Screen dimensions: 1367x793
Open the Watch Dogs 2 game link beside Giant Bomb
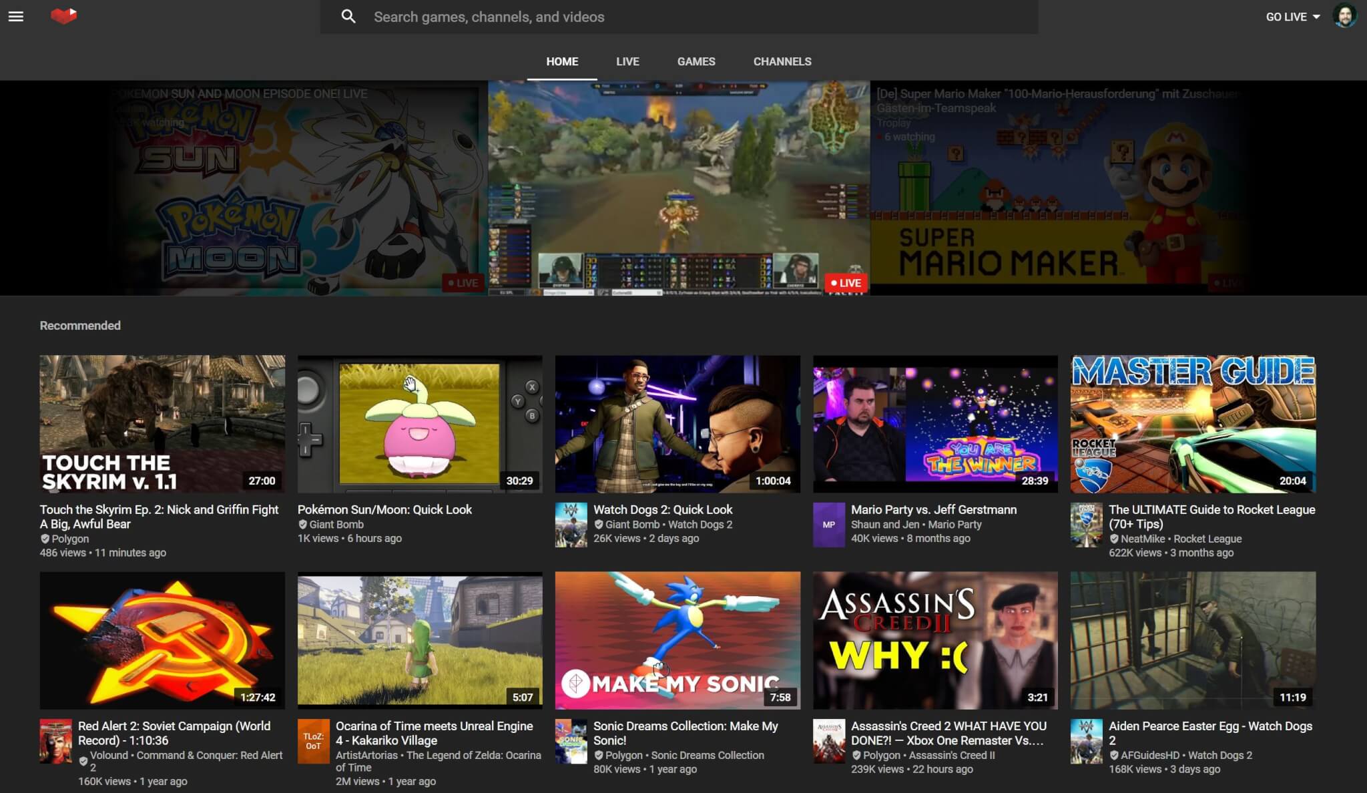[700, 525]
